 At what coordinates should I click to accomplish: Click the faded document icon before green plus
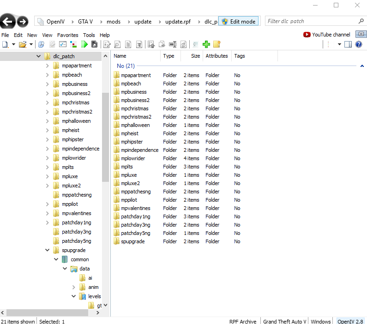point(195,44)
